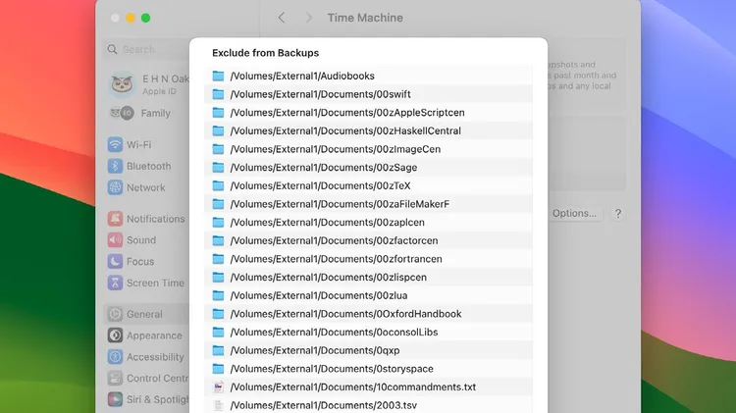Click the Accessibility icon in sidebar

click(115, 357)
